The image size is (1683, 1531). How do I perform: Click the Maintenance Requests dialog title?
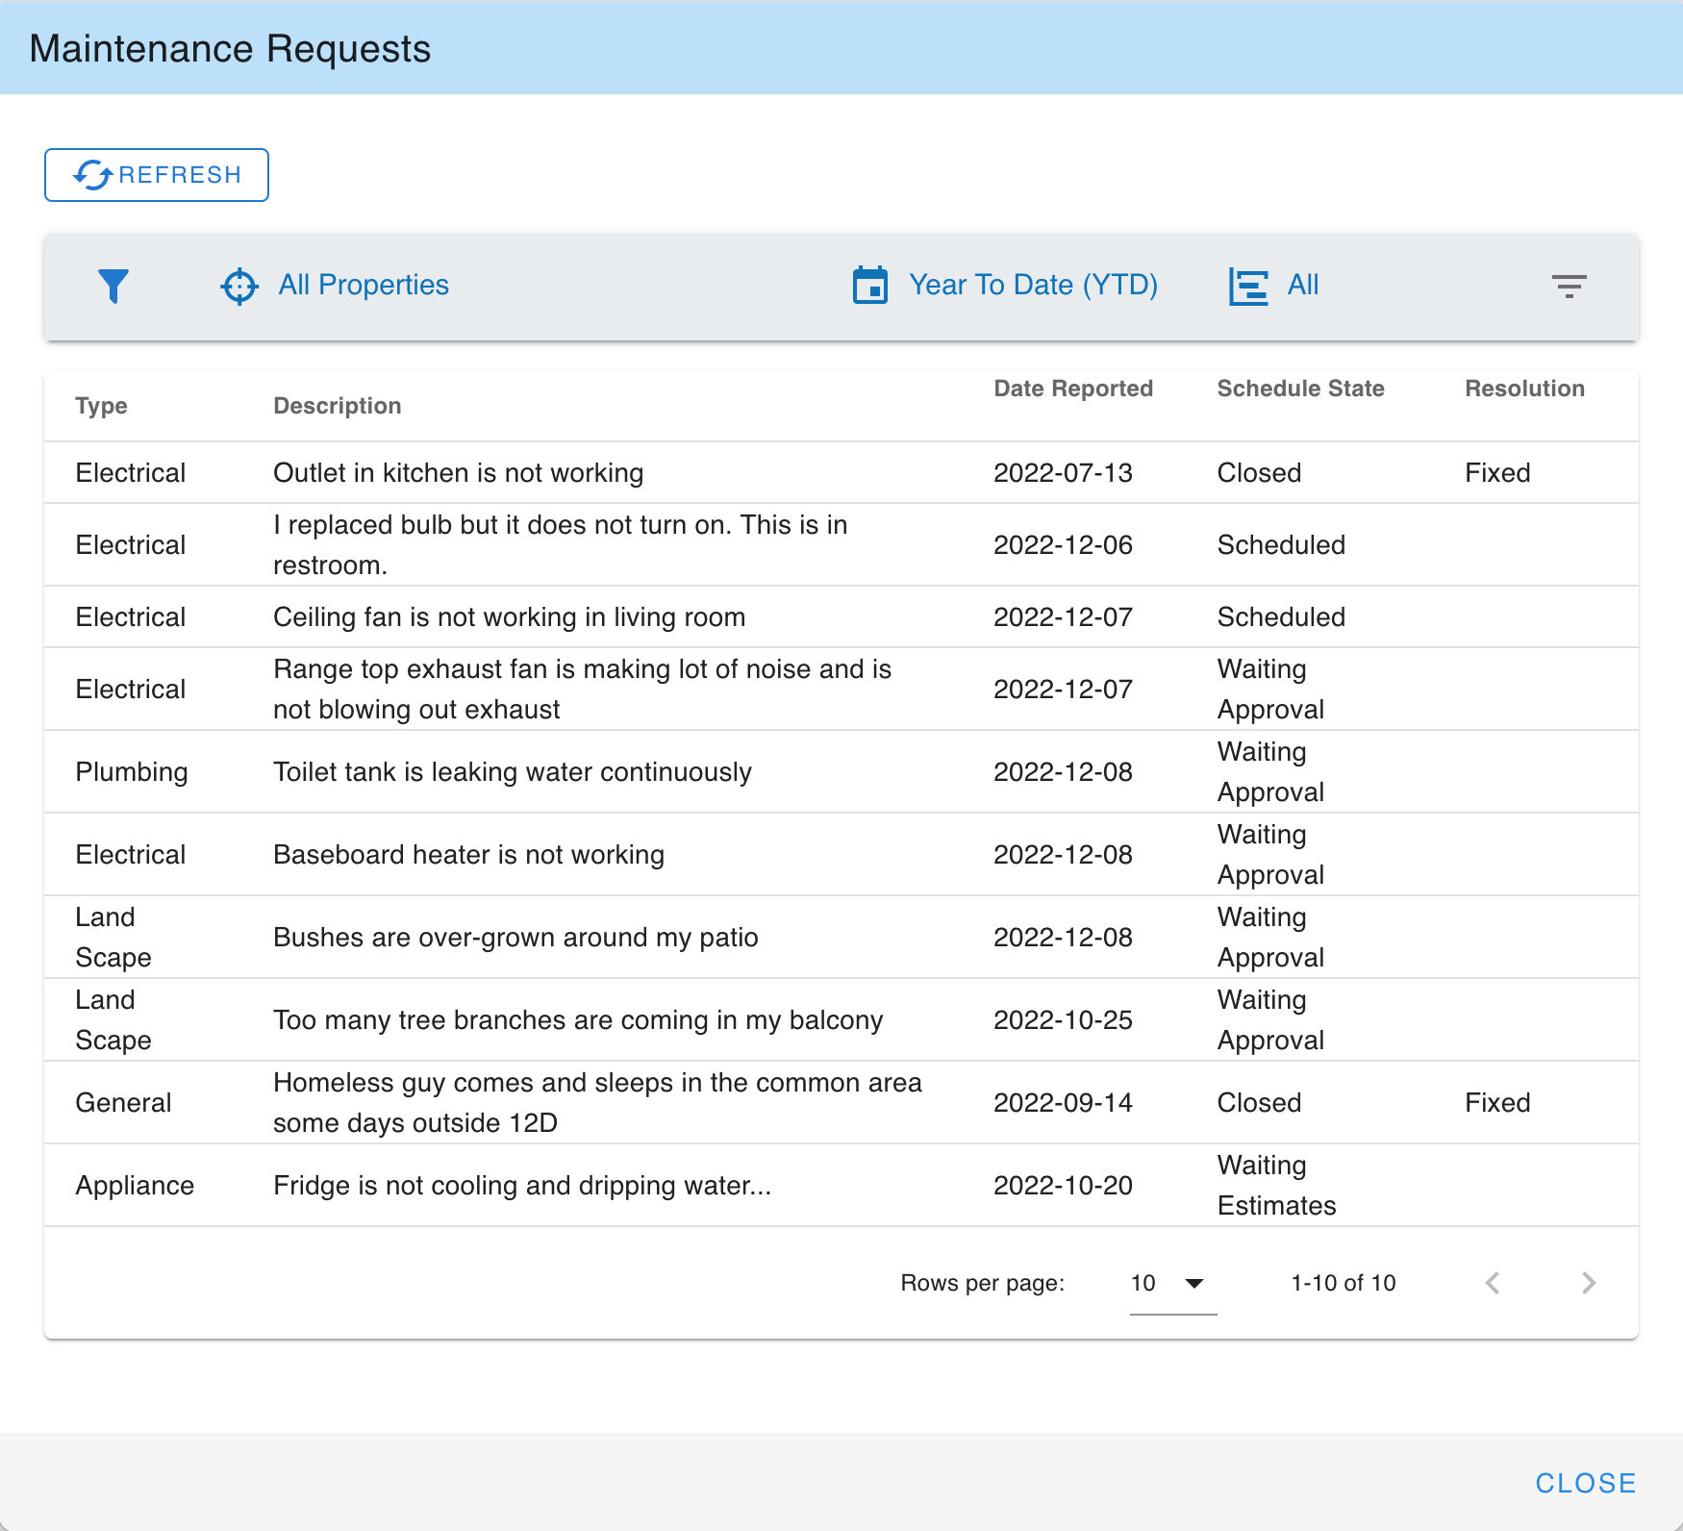pyautogui.click(x=230, y=49)
